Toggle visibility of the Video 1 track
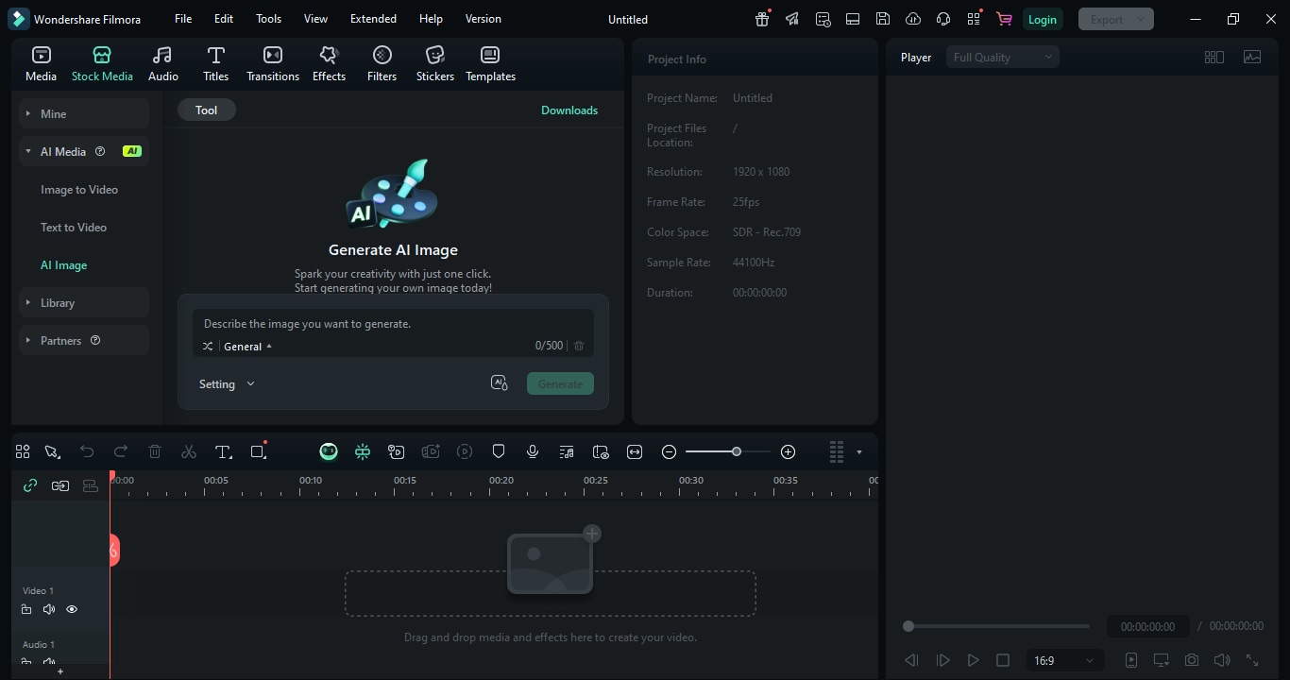The image size is (1290, 680). click(72, 609)
